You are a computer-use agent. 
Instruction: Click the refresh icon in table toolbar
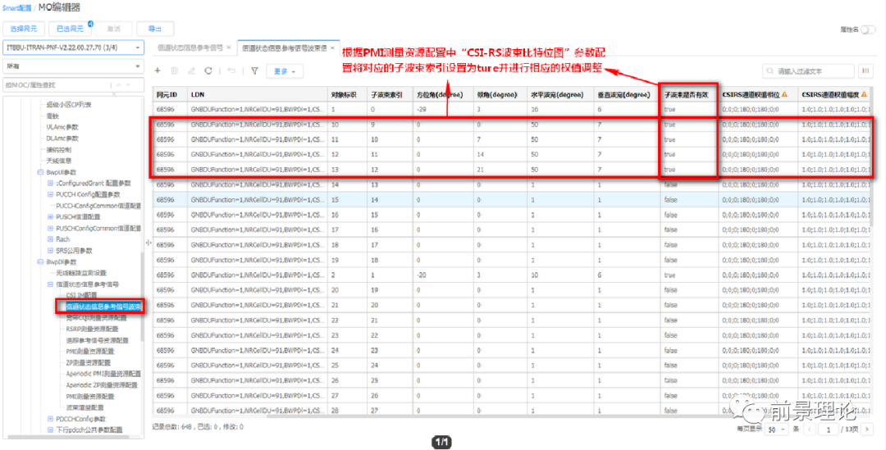coord(208,71)
